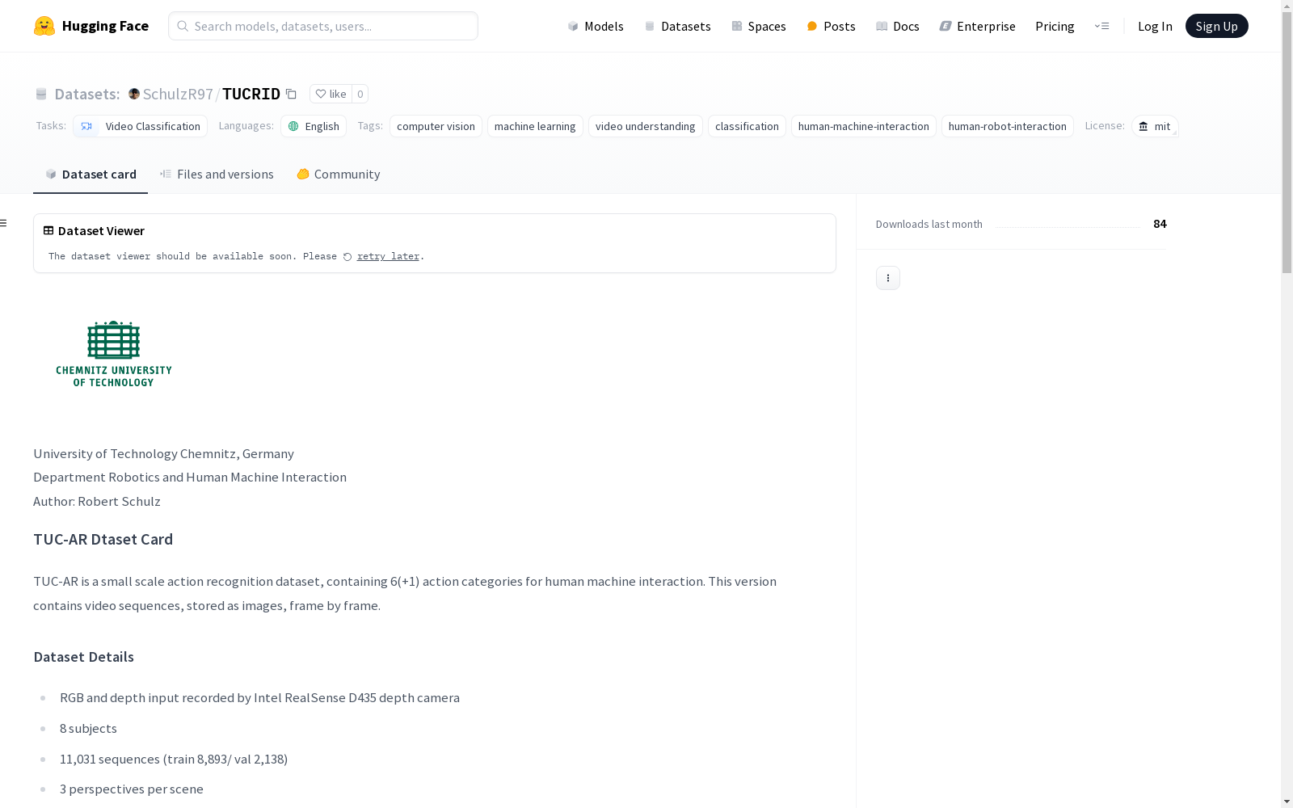Select the Video Classification task tag

coord(141,126)
